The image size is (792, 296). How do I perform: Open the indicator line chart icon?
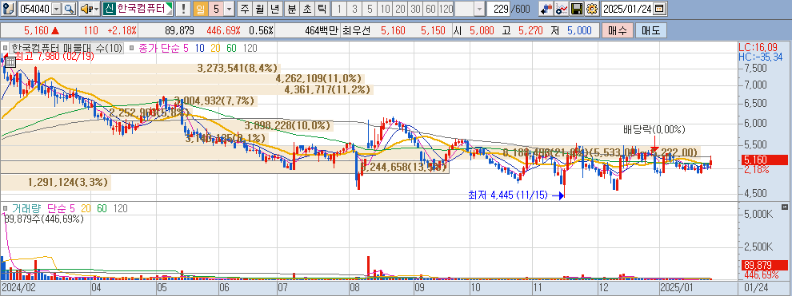[561, 9]
